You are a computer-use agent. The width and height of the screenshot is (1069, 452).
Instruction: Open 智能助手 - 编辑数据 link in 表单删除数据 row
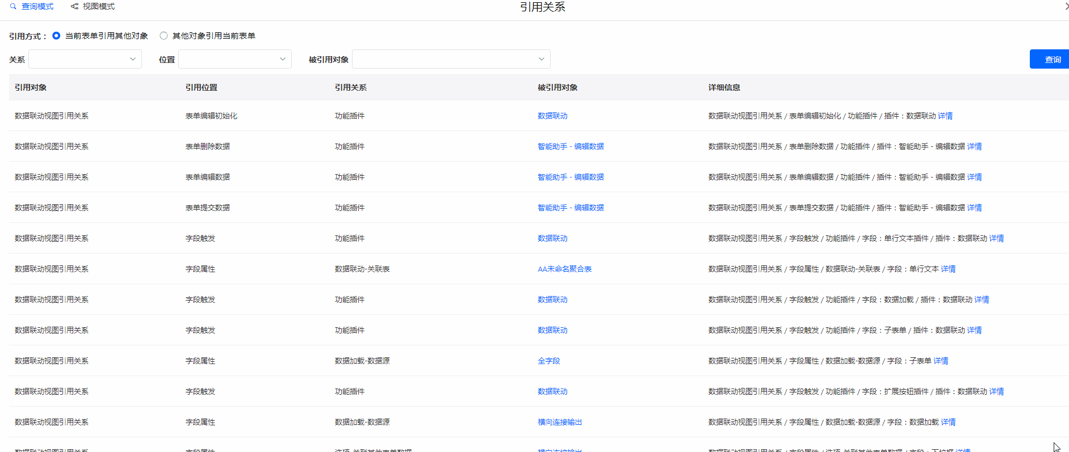[571, 146]
